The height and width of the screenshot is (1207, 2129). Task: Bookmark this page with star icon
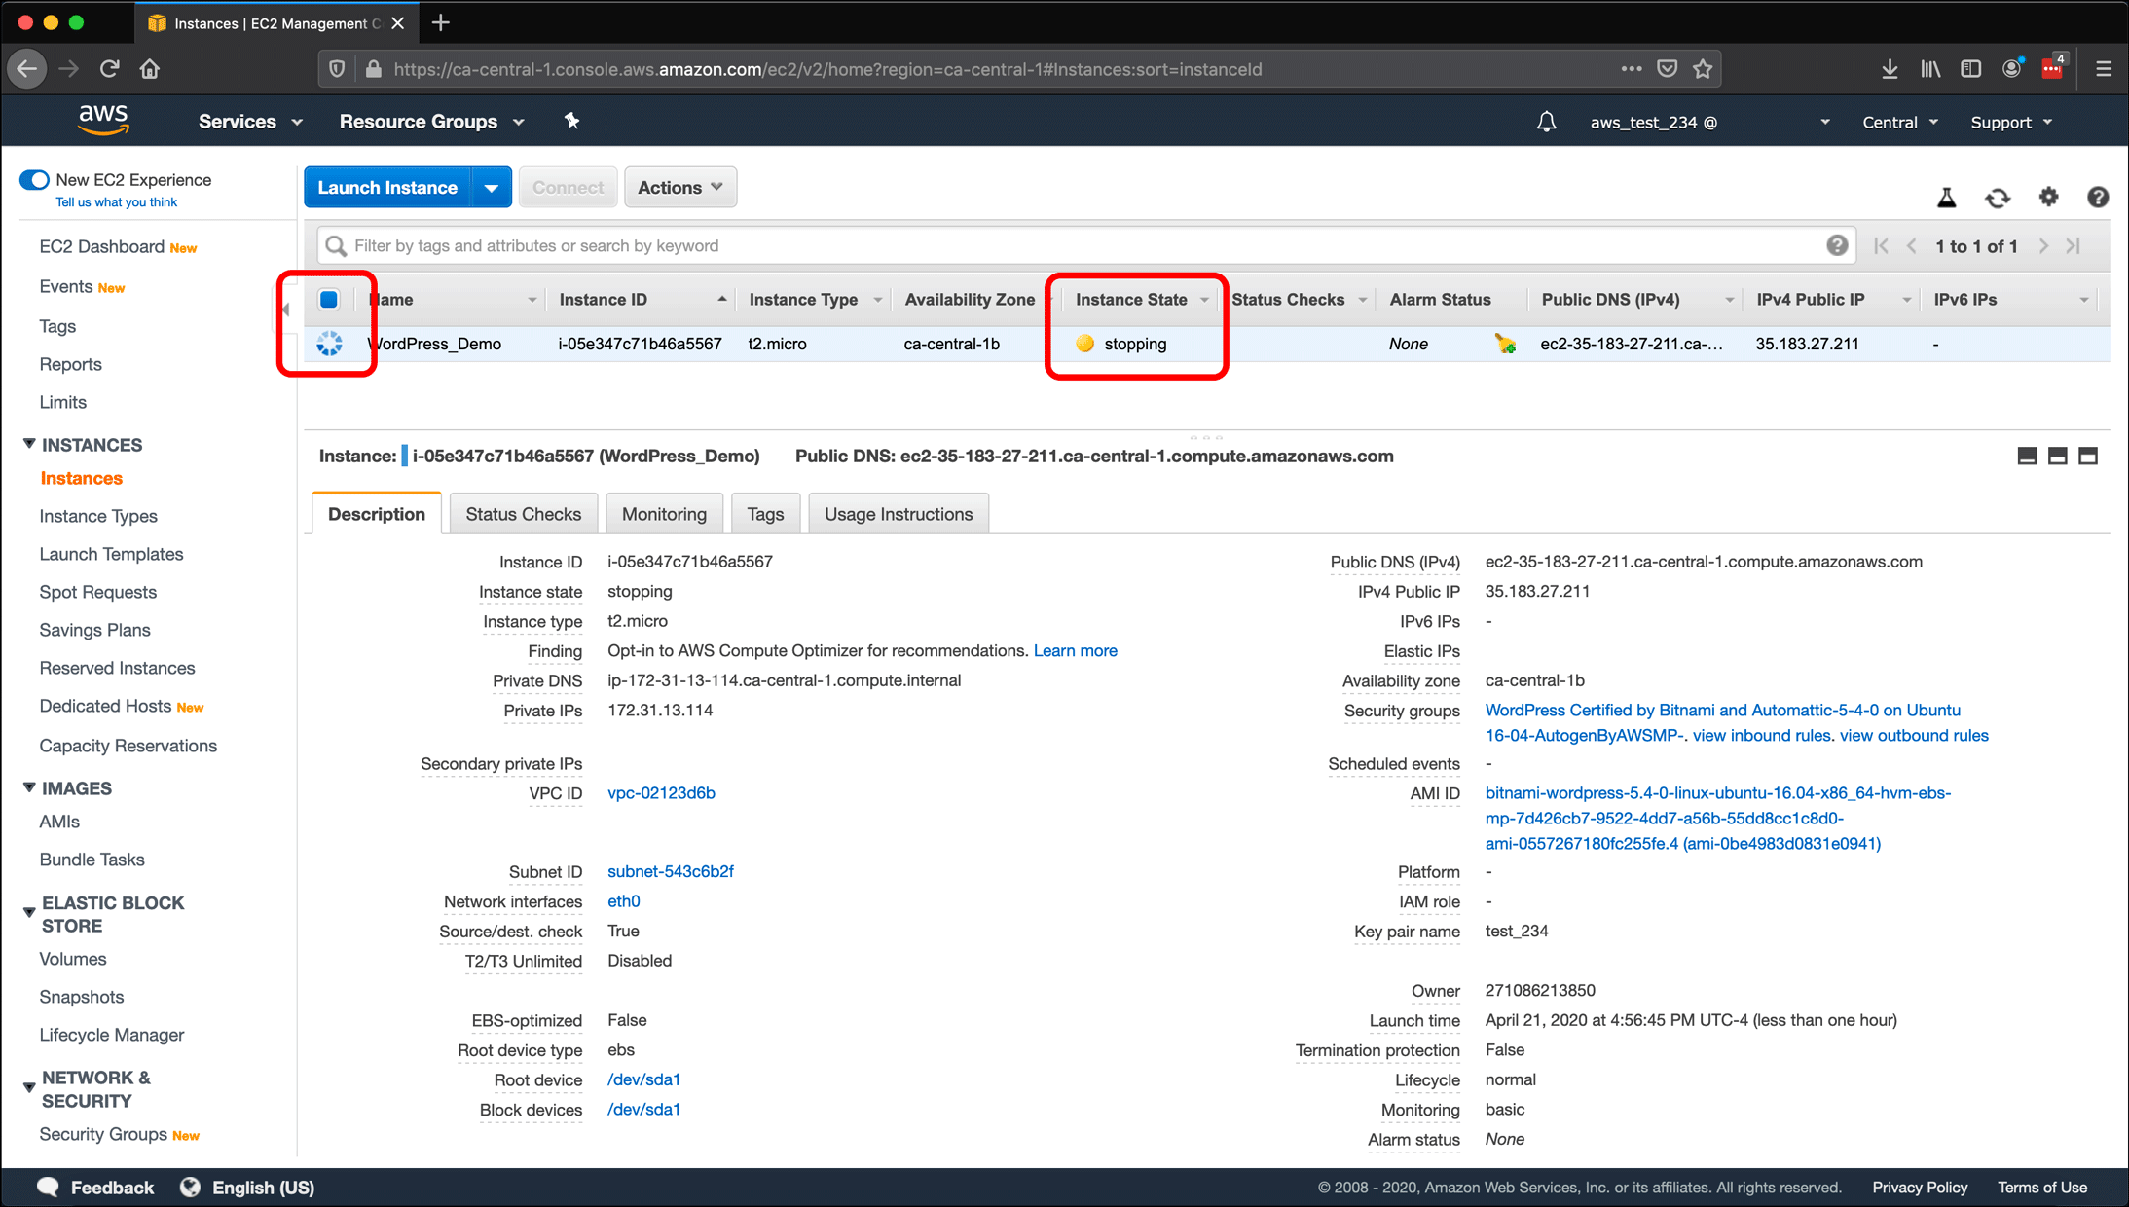click(x=1703, y=68)
